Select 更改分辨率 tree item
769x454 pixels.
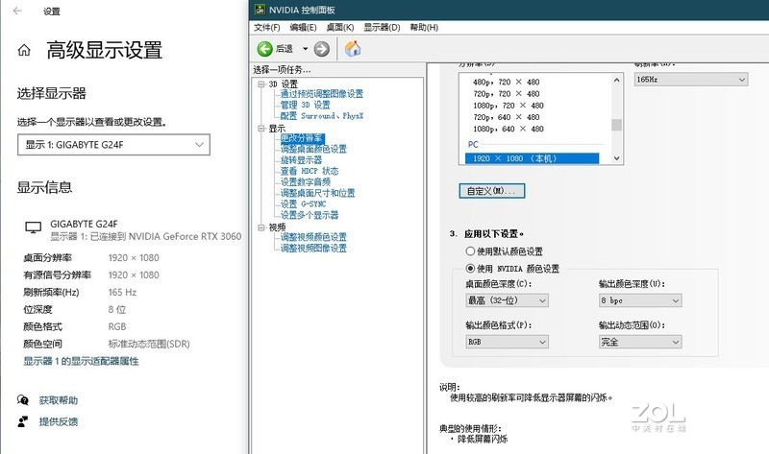301,138
